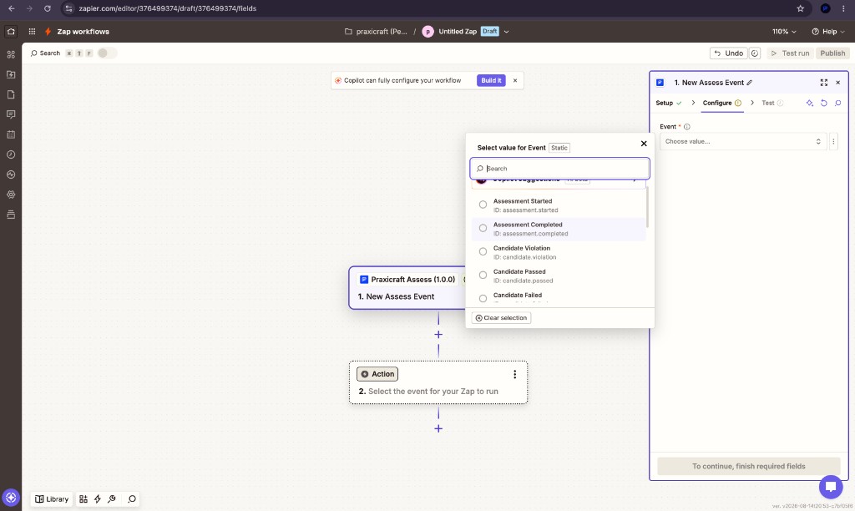Open the apps grid menu
The image size is (855, 511).
[32, 32]
